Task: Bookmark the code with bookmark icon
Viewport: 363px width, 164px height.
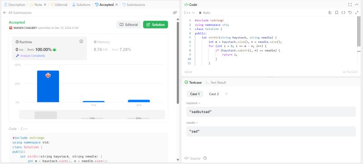Action: (x=337, y=13)
